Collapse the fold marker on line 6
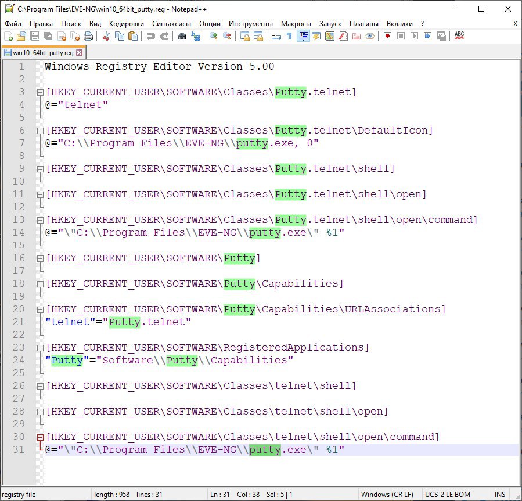The image size is (522, 501). 40,131
